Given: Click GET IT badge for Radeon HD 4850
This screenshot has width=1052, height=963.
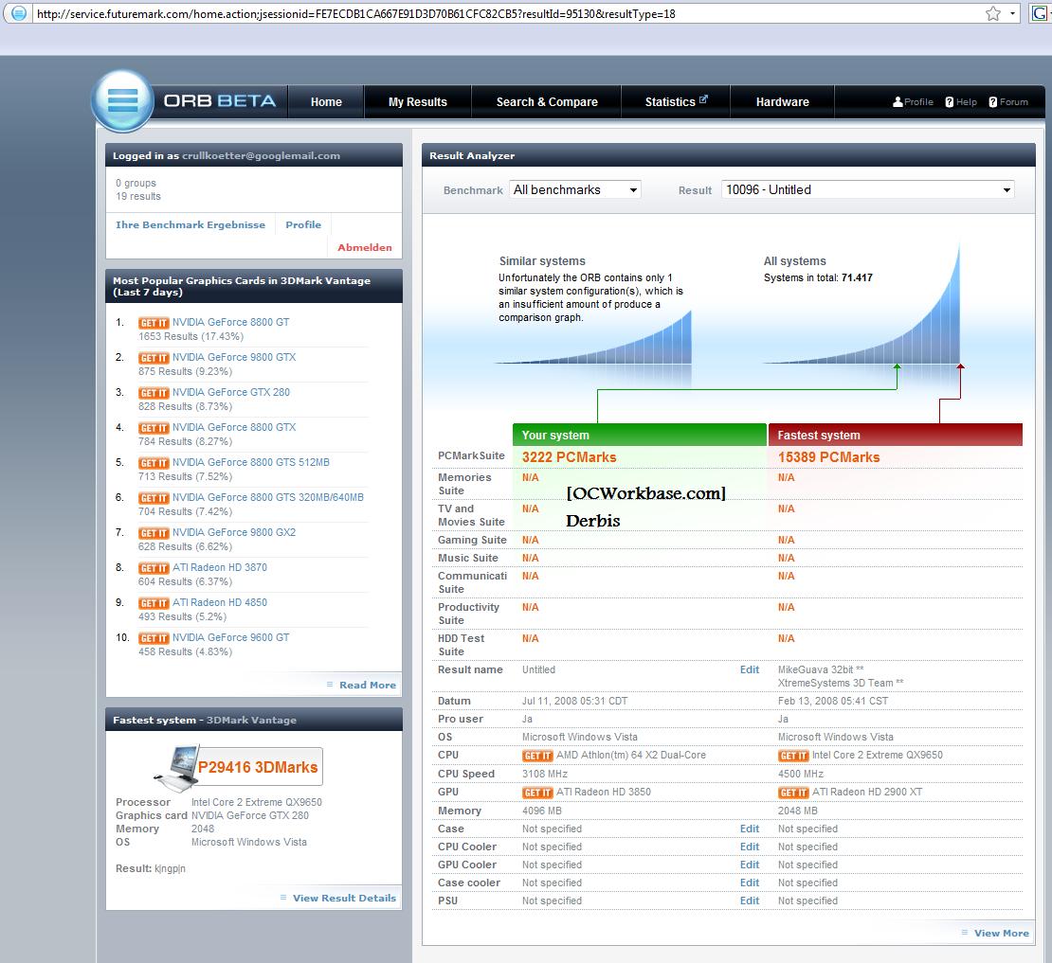Looking at the screenshot, I should [x=154, y=603].
